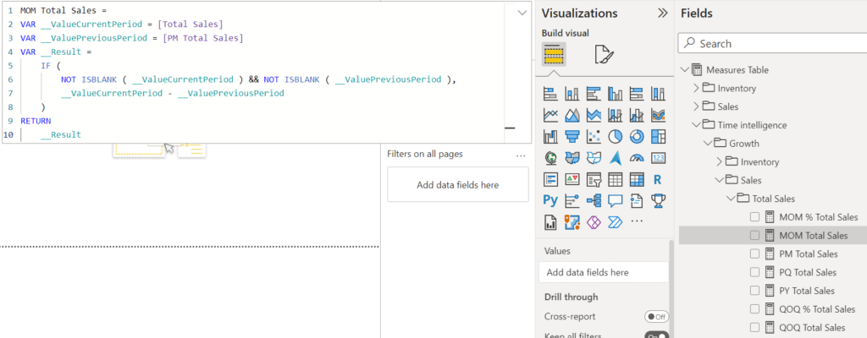Open the Format visual pane icon

(604, 55)
